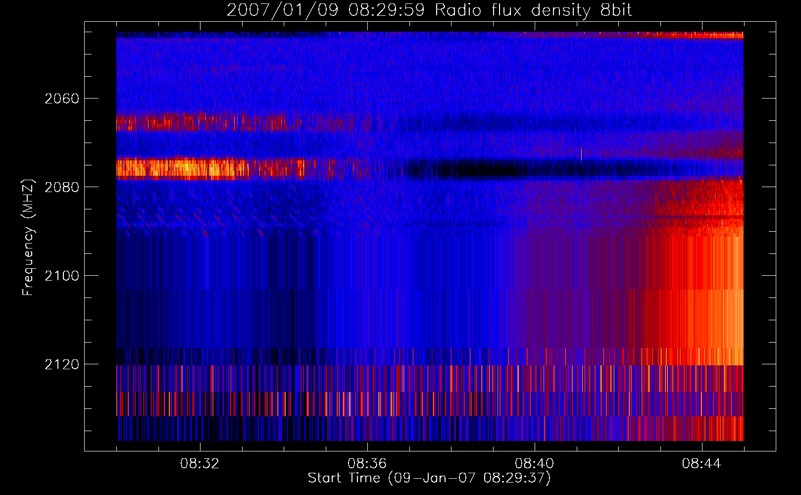
Task: Select the 2080 frequency axis label
Action: (x=62, y=187)
